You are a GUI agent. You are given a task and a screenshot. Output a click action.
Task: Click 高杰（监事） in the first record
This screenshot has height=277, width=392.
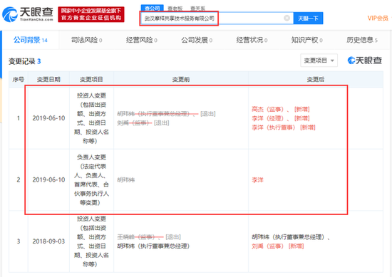click(268, 109)
